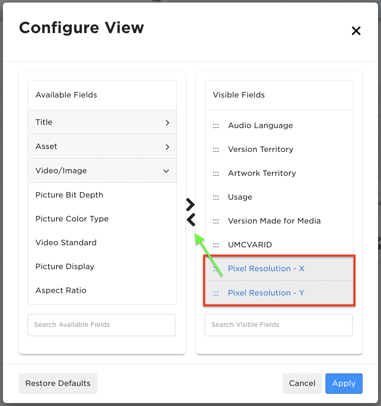The image size is (381, 406).
Task: Click the drag handle beside Usage
Action: click(216, 197)
